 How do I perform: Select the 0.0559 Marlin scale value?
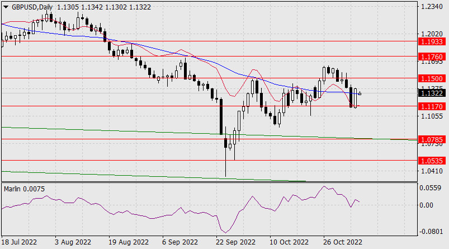click(431, 188)
